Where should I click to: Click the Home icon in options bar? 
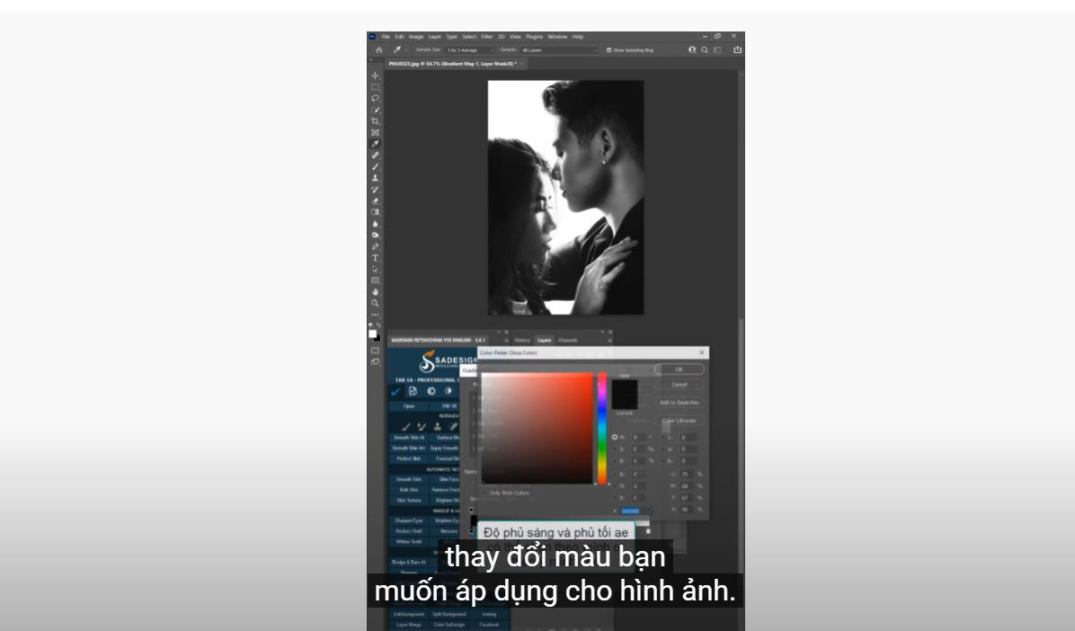coord(378,50)
